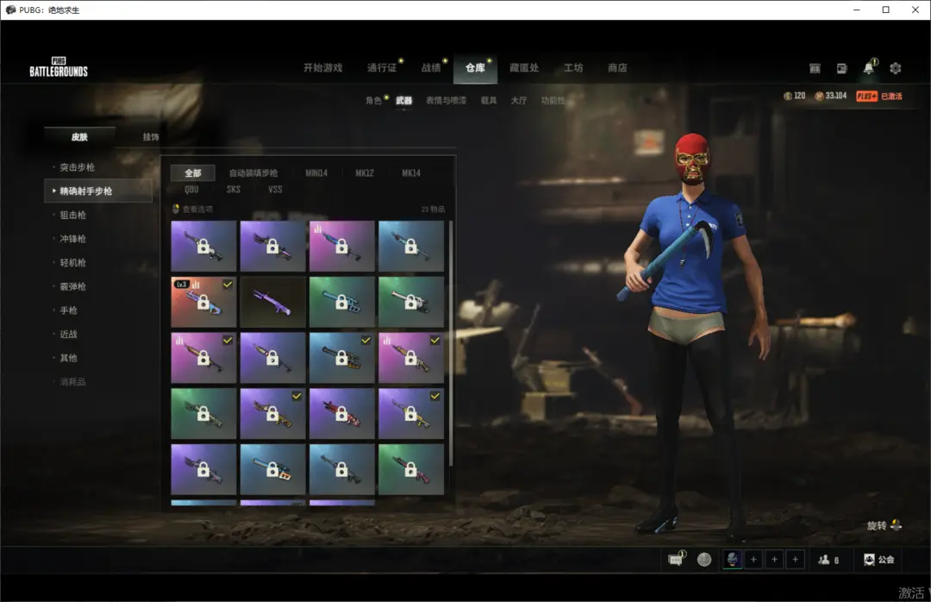Click the last empty plus team slot before friends
This screenshot has height=602, width=931.
[795, 559]
